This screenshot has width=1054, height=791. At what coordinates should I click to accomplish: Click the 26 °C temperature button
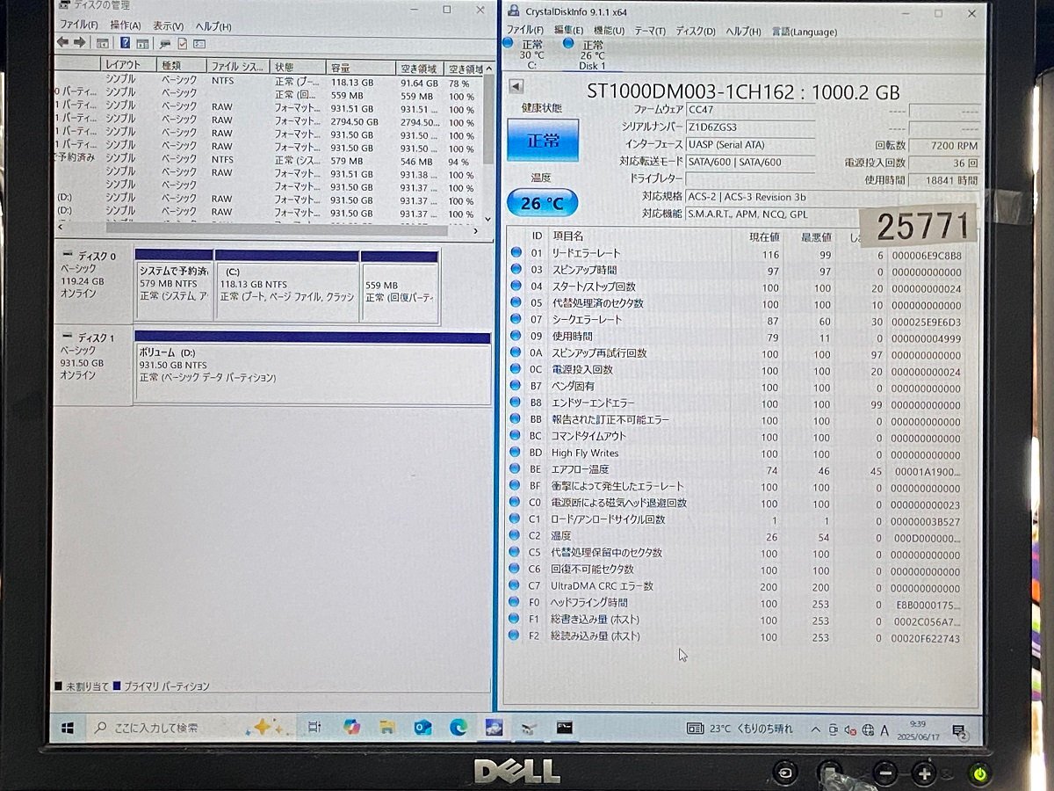(543, 204)
